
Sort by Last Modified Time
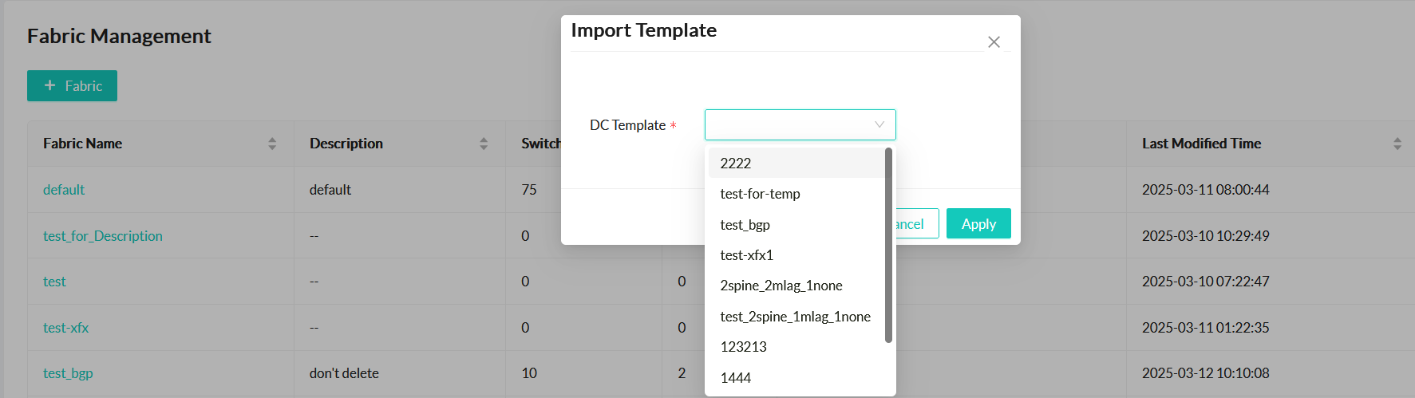click(1397, 144)
